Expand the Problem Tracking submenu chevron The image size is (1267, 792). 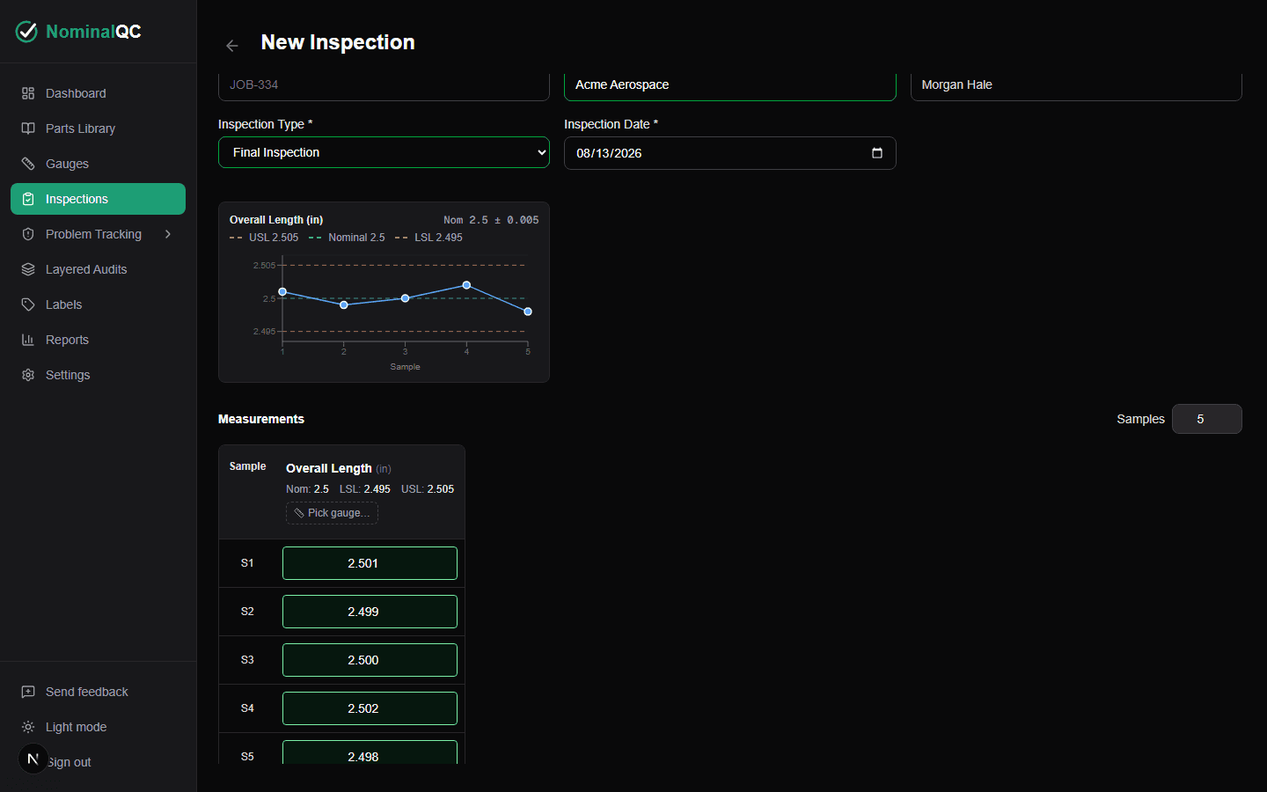168,234
